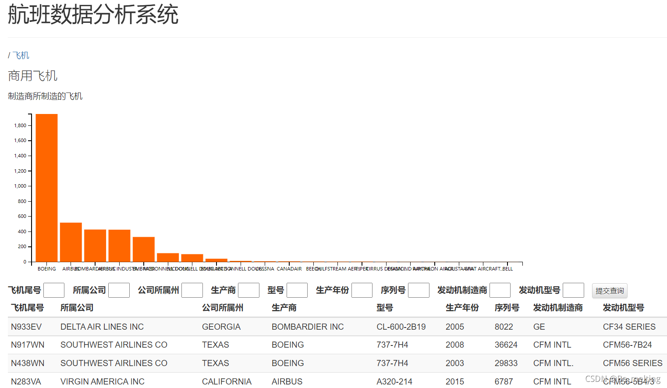
Task: Click VIRGIN AMERICA INC cell
Action: 103,381
